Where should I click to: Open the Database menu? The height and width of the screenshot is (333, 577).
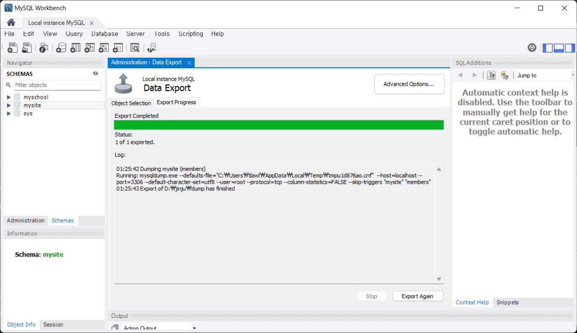point(105,34)
